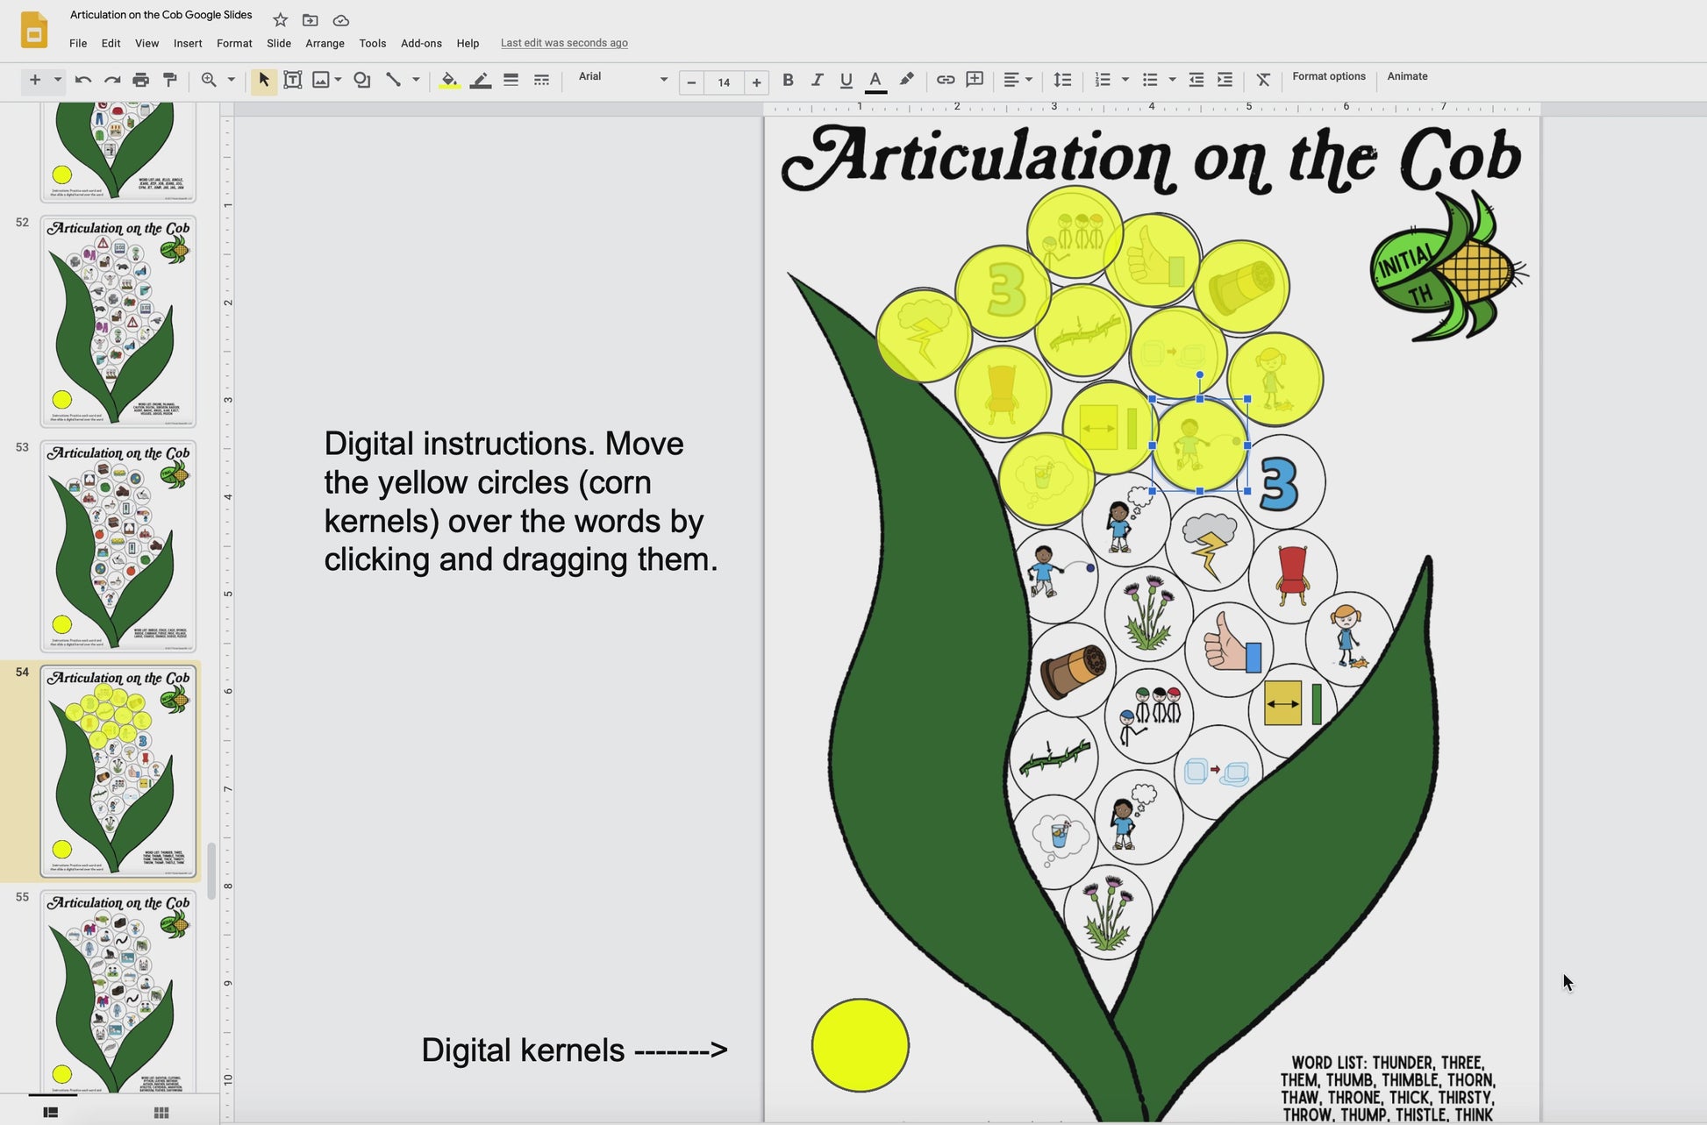Viewport: 1707px width, 1125px height.
Task: Click the highlight color pen icon
Action: [x=907, y=80]
